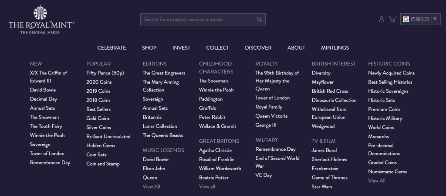Expand the language selector dropdown arrow
Viewport: 446px width, 196px height.
click(435, 19)
